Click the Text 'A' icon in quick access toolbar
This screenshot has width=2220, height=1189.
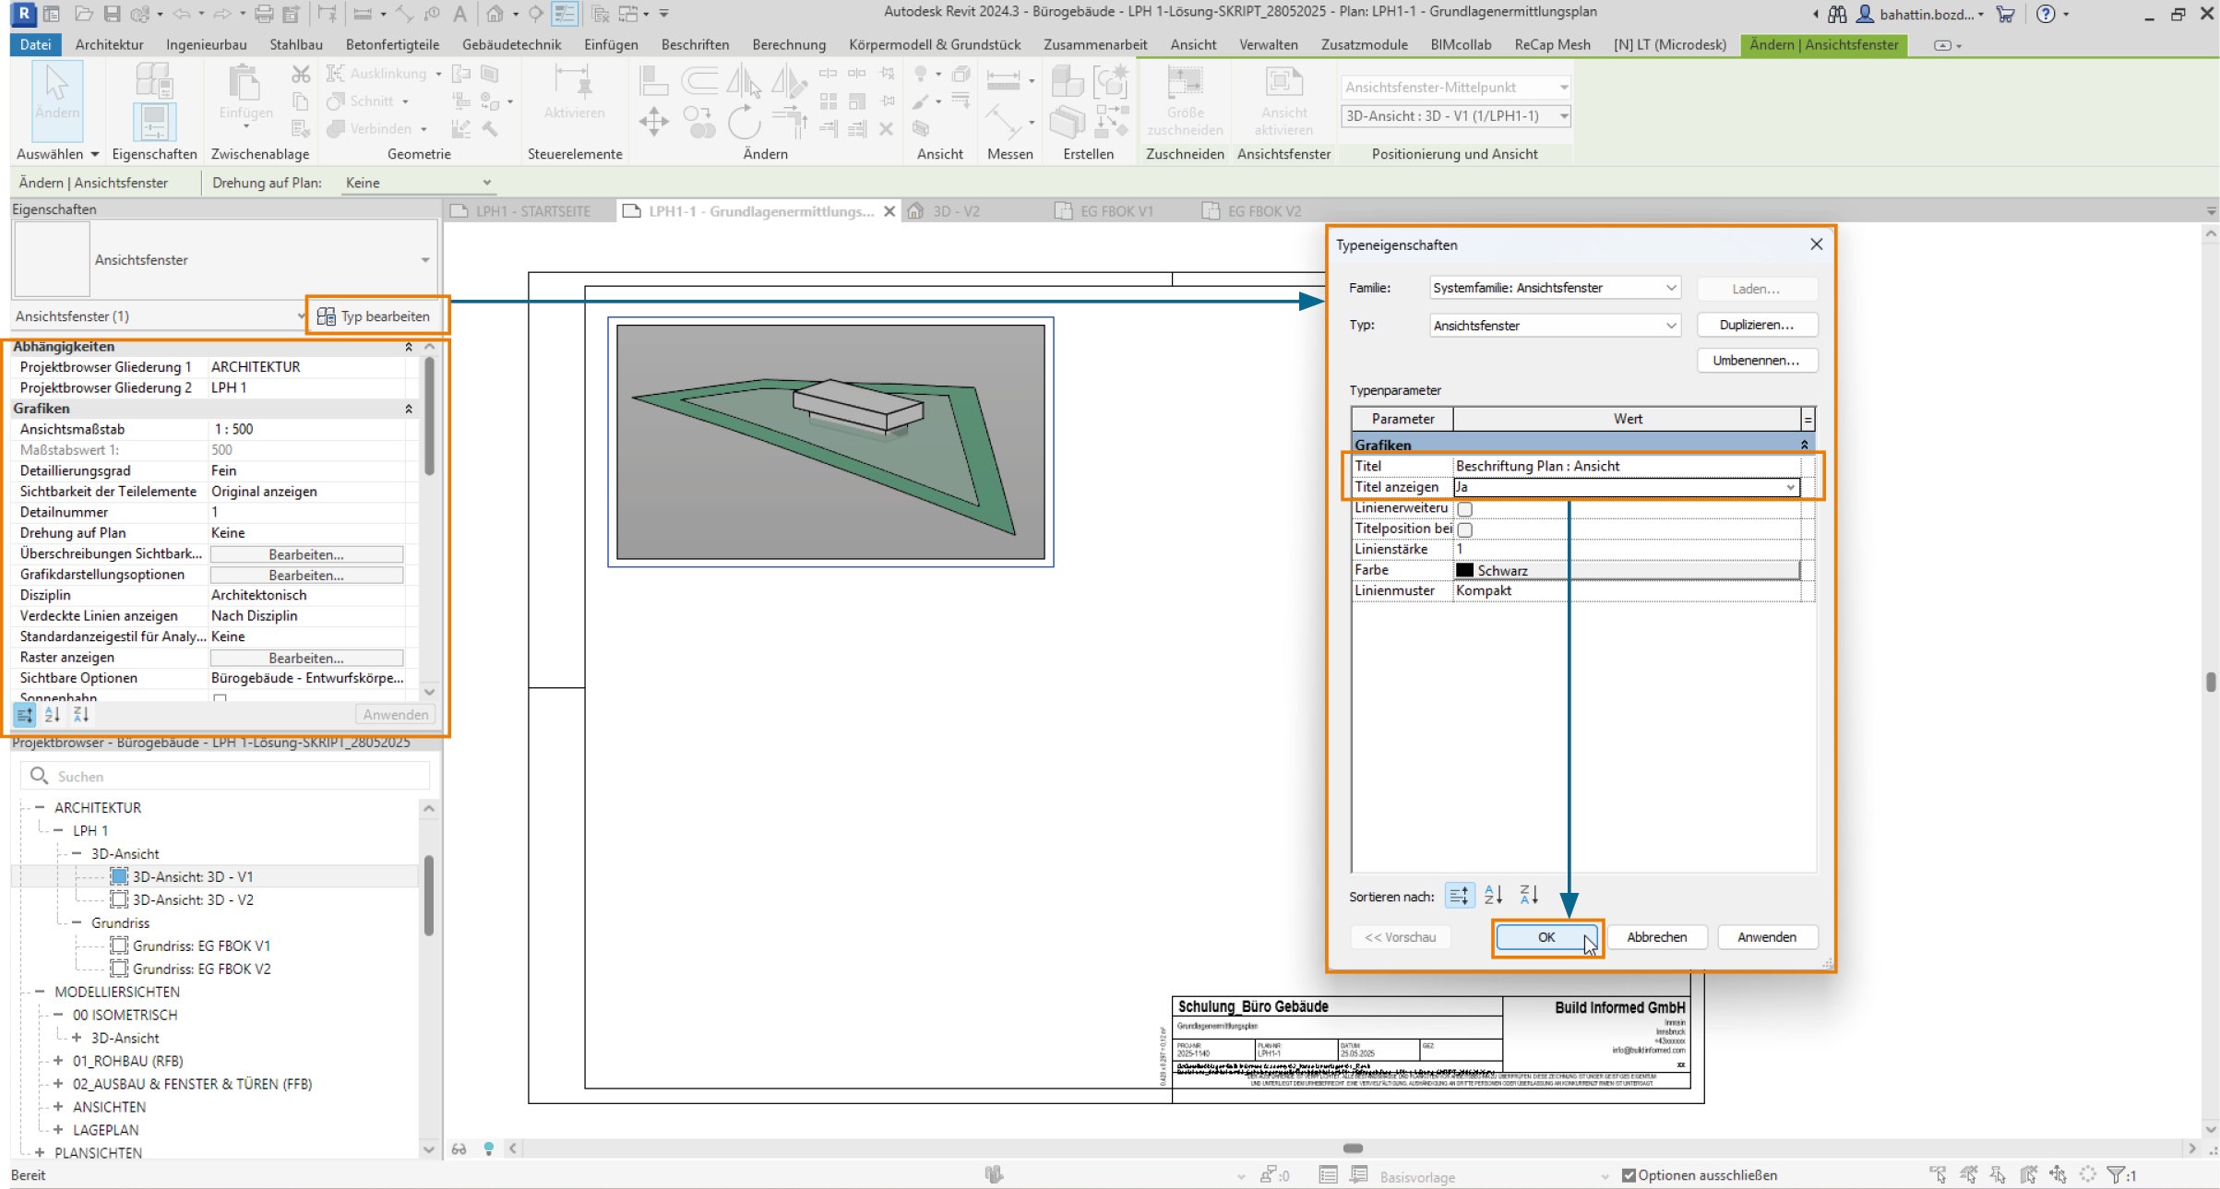click(x=460, y=14)
